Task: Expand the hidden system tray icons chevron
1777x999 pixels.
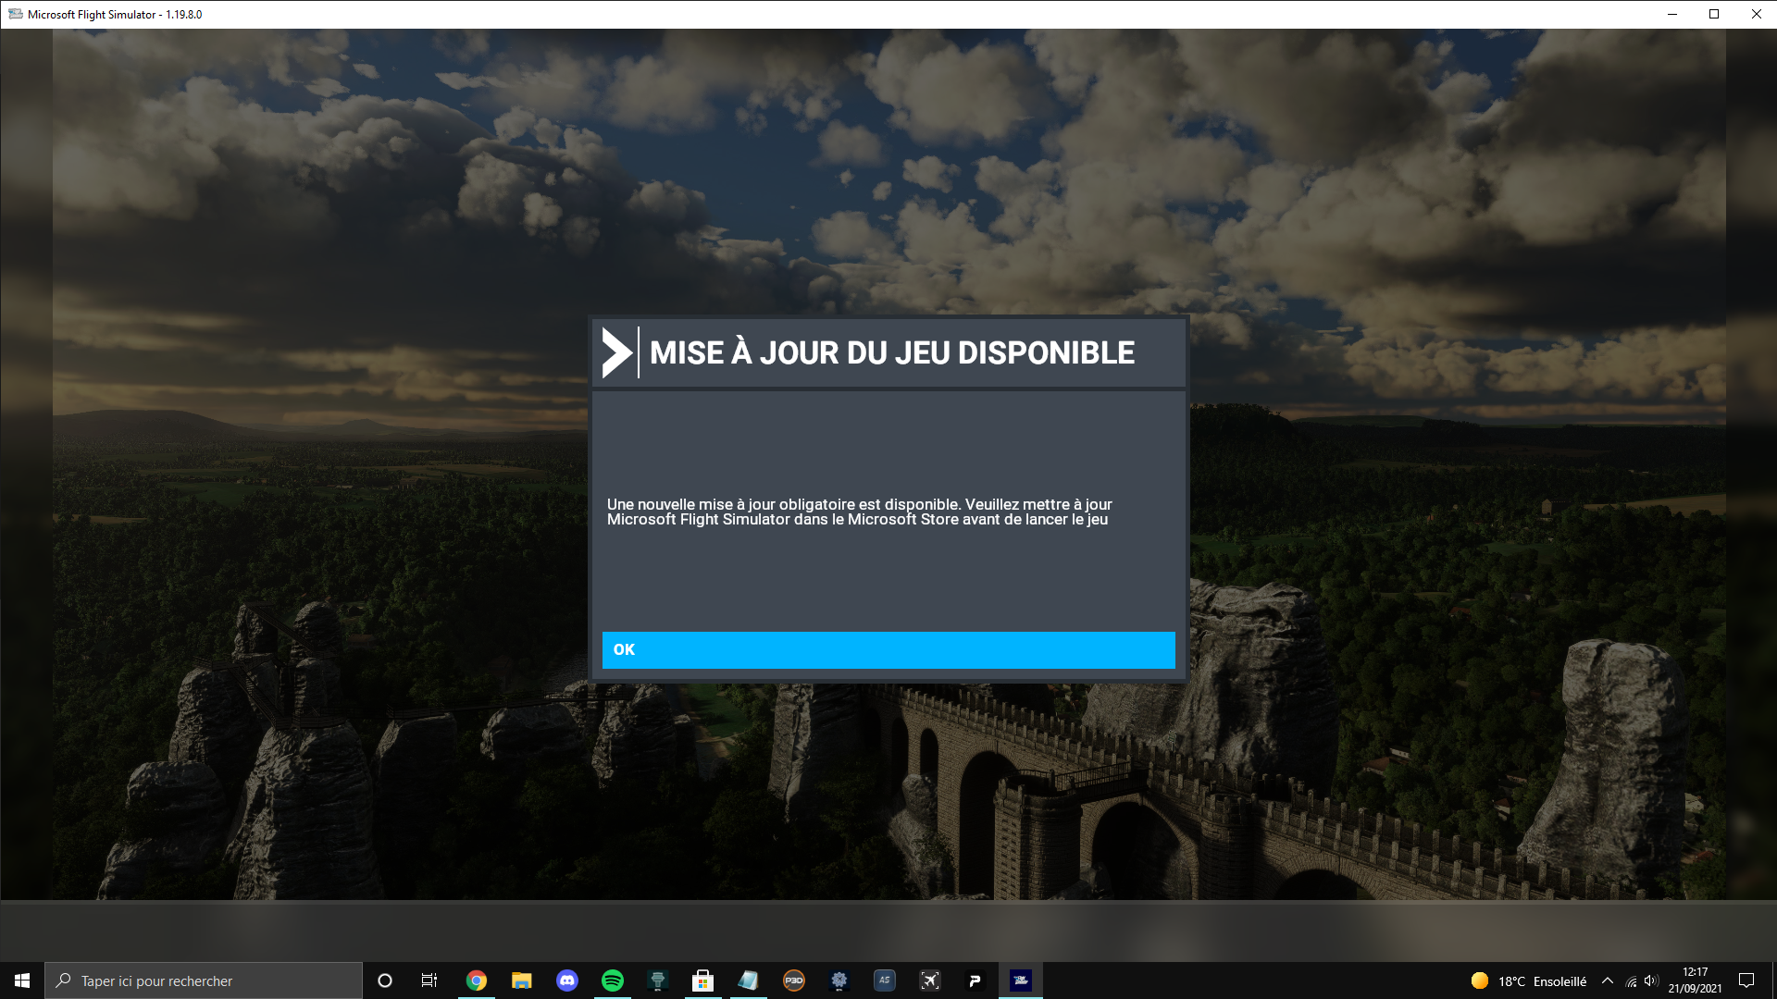Action: click(x=1608, y=980)
